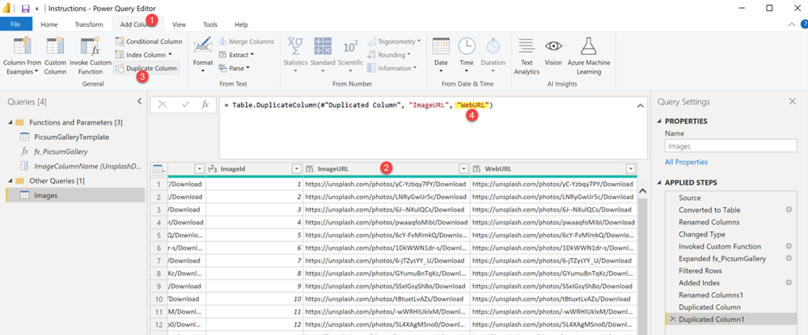Viewport: 808px width, 335px height.
Task: Open the Scientific operations menu
Action: tap(350, 56)
